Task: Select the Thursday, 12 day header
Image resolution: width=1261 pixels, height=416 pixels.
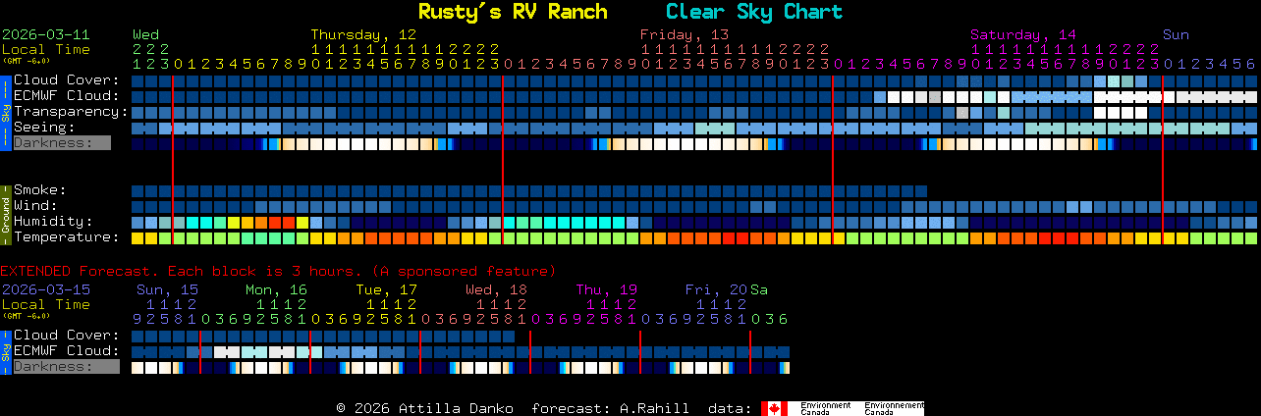Action: point(363,34)
